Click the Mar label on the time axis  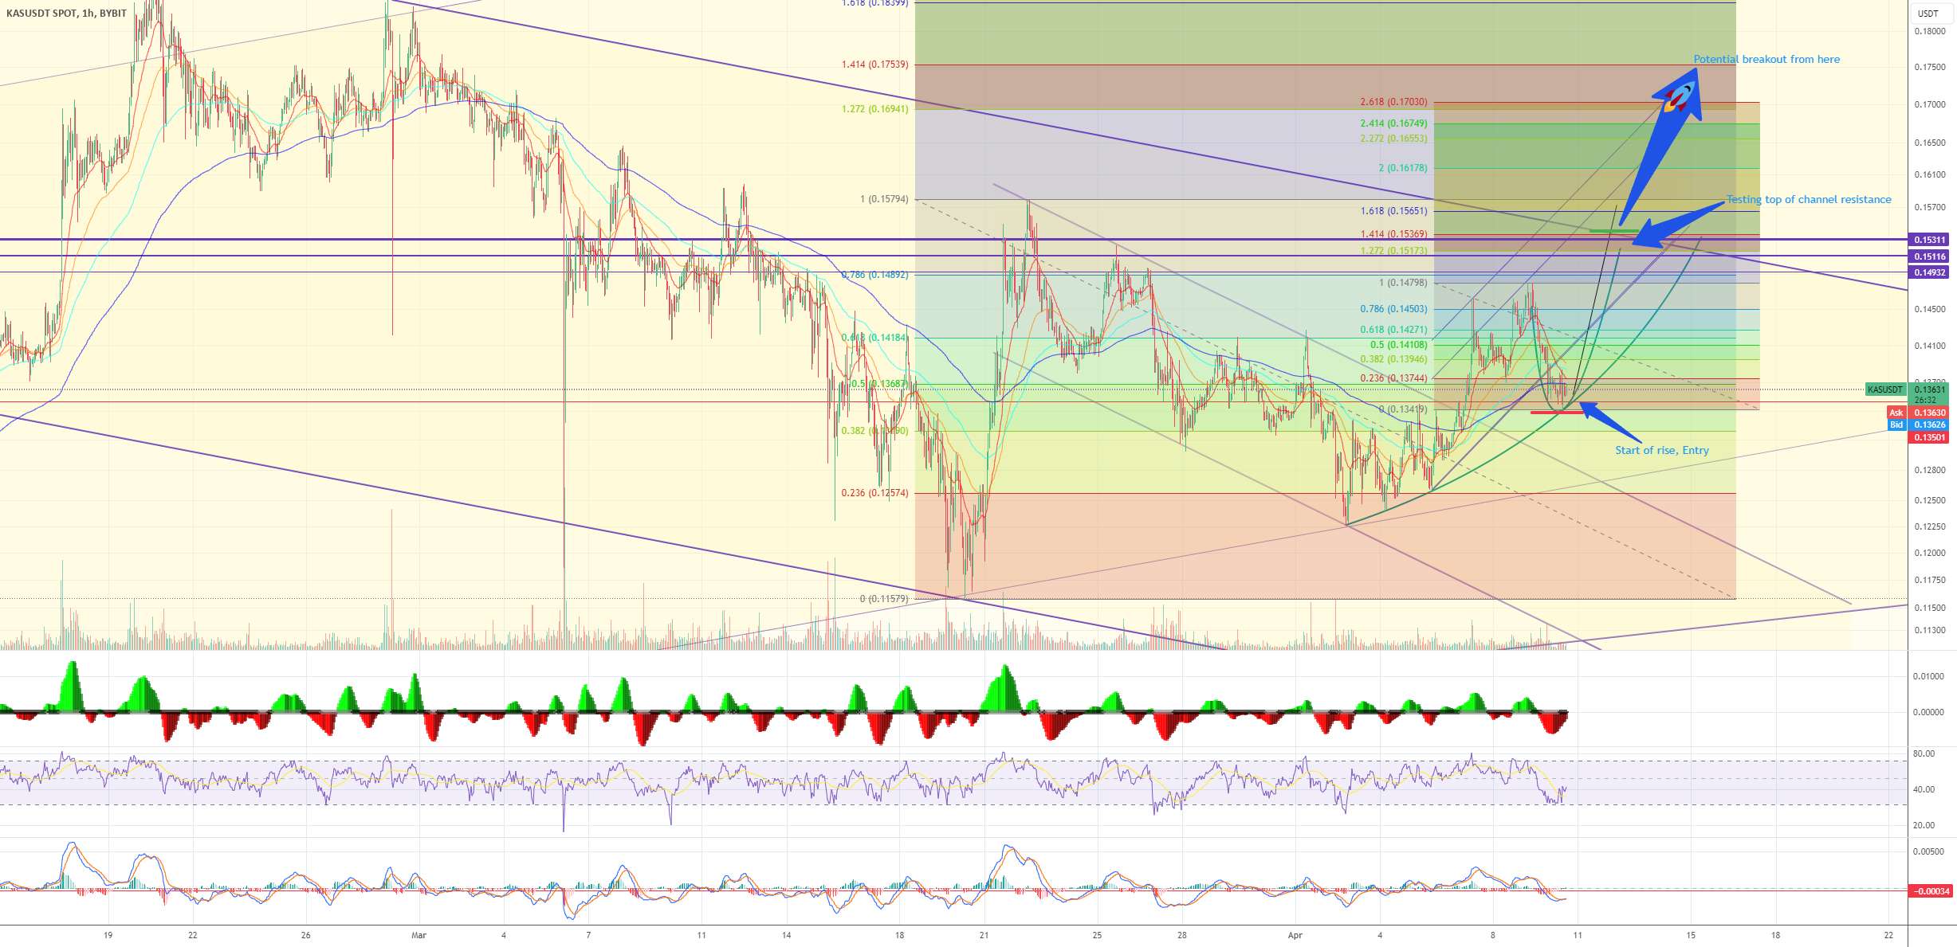[x=419, y=935]
